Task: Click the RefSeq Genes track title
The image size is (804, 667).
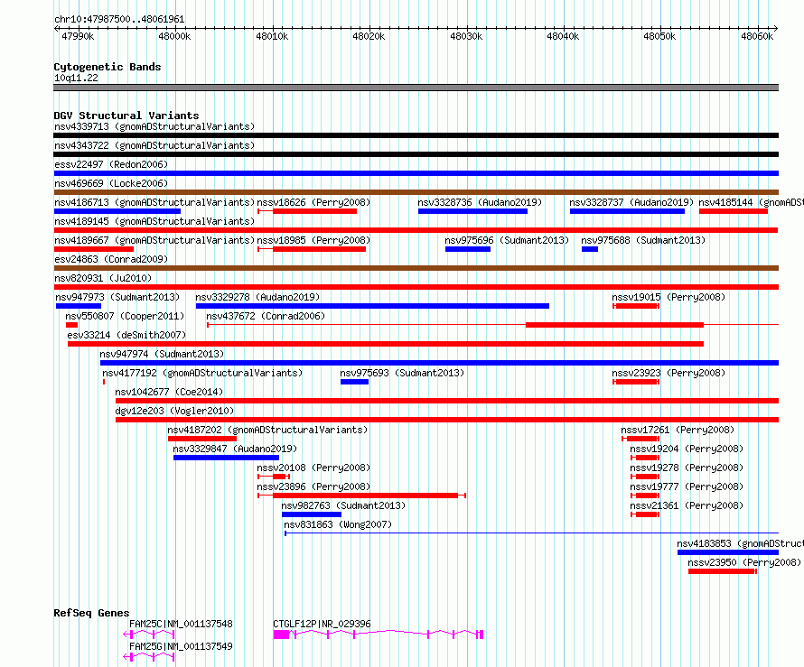Action: [91, 613]
